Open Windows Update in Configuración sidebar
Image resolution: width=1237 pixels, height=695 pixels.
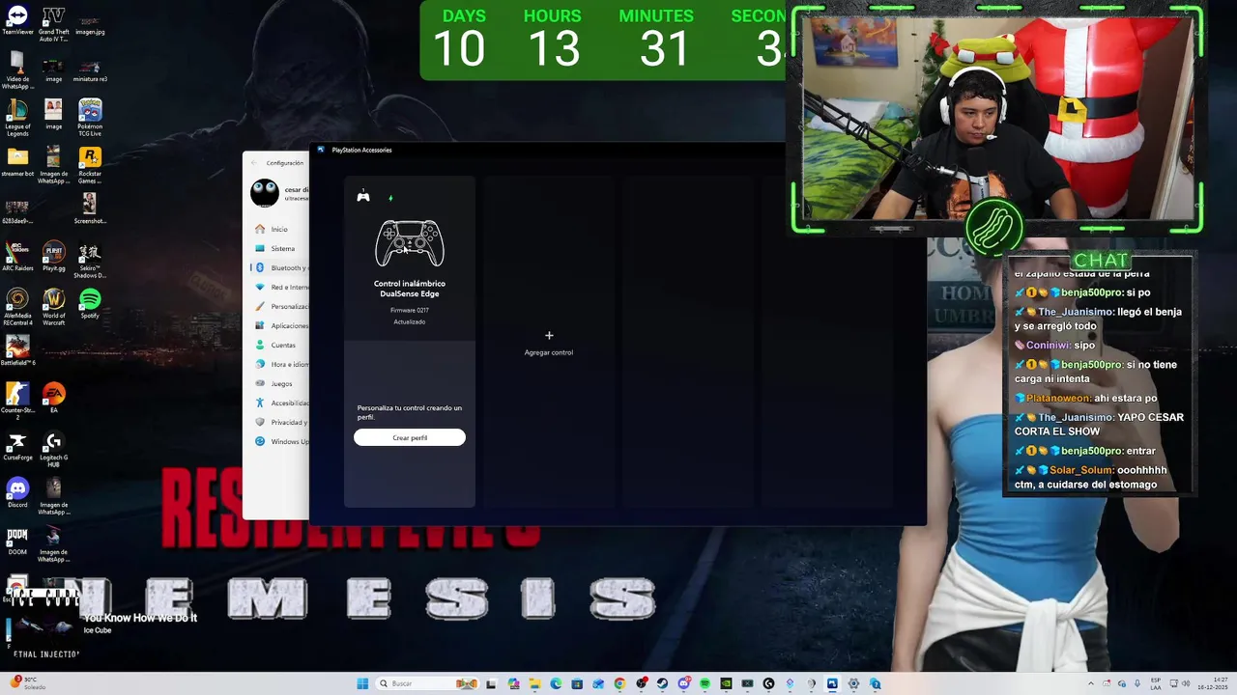278,441
